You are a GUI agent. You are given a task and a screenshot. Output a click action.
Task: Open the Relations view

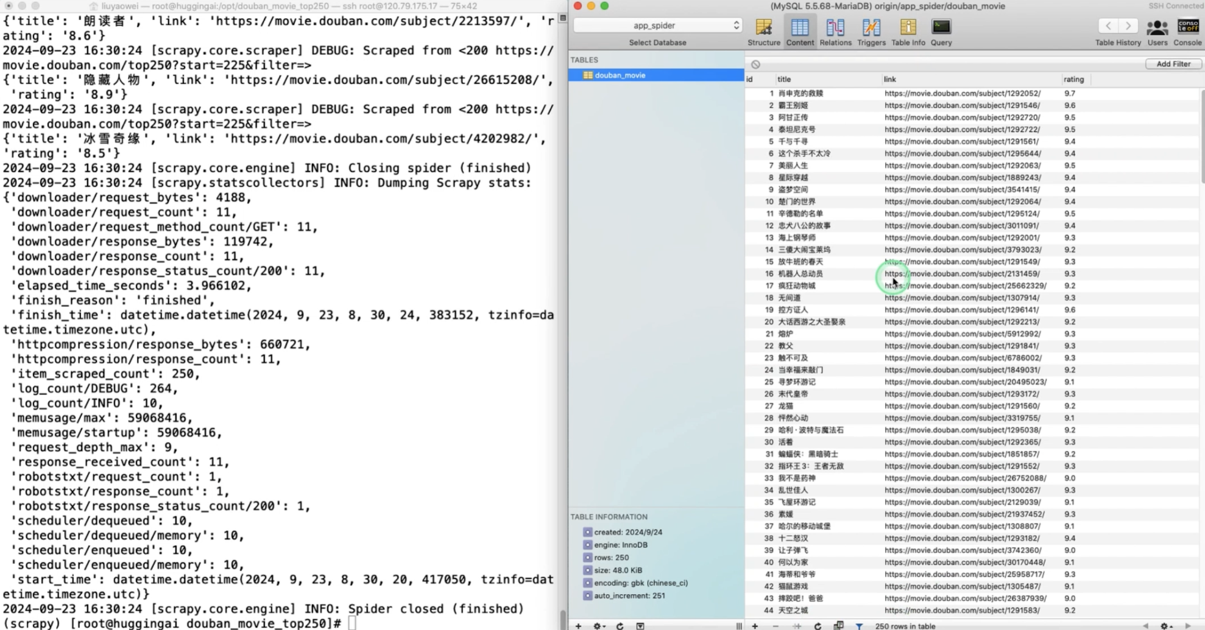[x=835, y=32]
